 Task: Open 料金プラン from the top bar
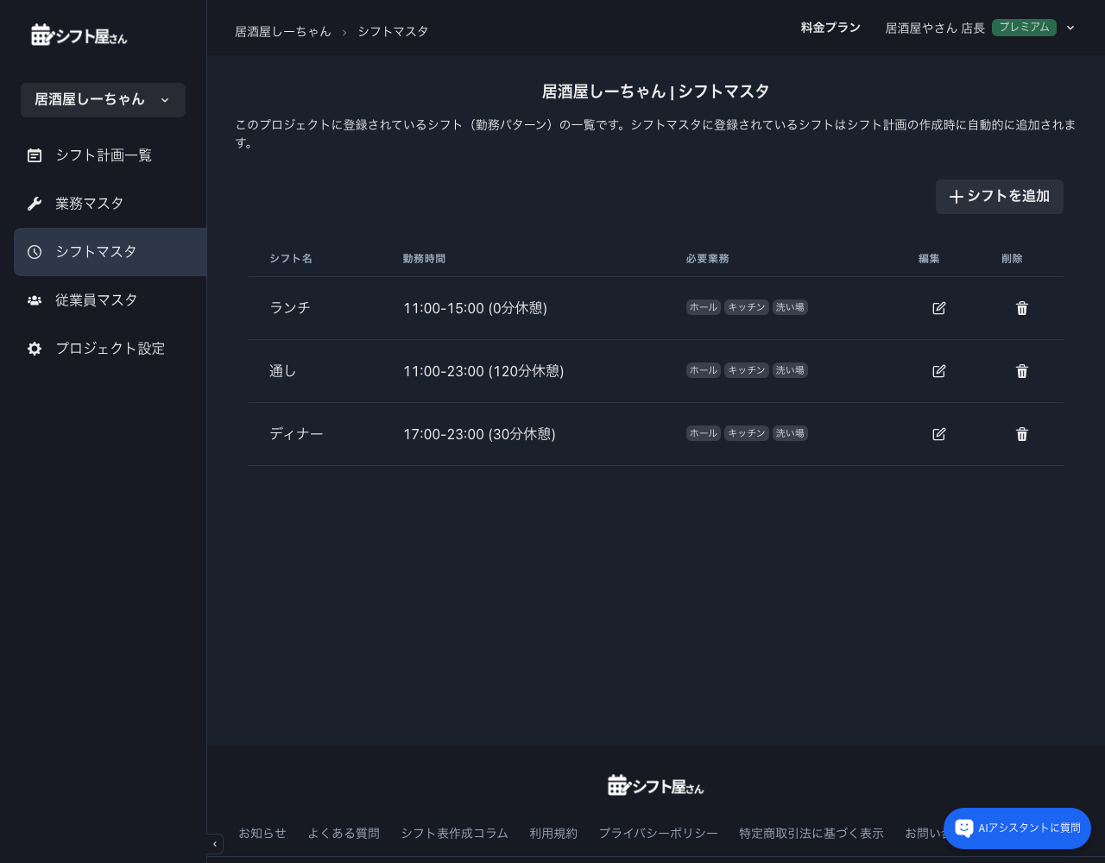coord(830,28)
